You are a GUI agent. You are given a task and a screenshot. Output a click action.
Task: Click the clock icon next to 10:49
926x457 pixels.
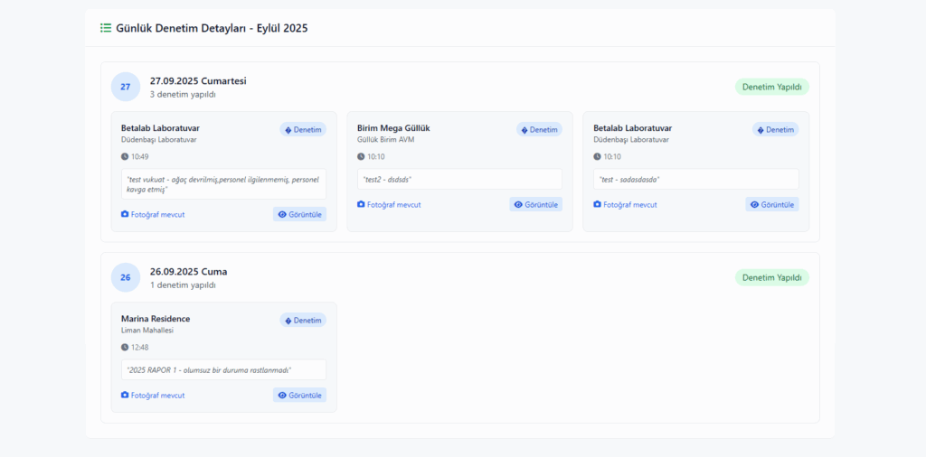pyautogui.click(x=125, y=157)
